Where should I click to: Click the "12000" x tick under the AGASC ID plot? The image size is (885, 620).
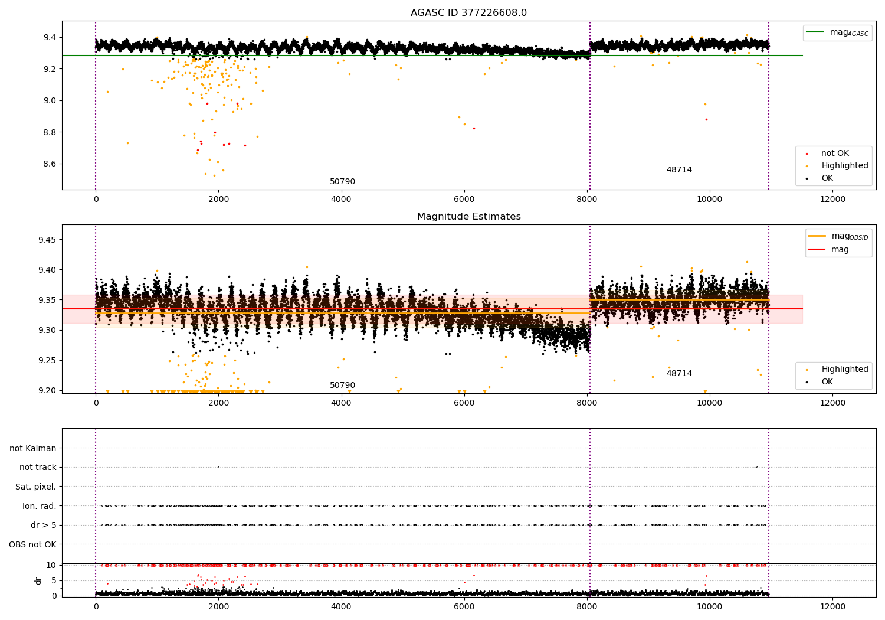click(x=832, y=200)
